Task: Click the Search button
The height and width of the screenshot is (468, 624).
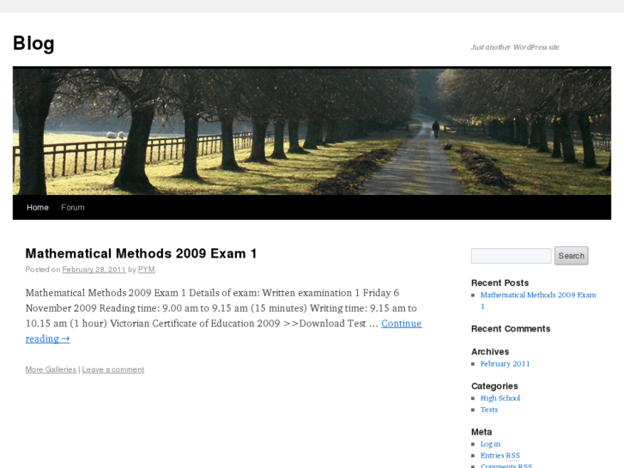Action: 571,256
